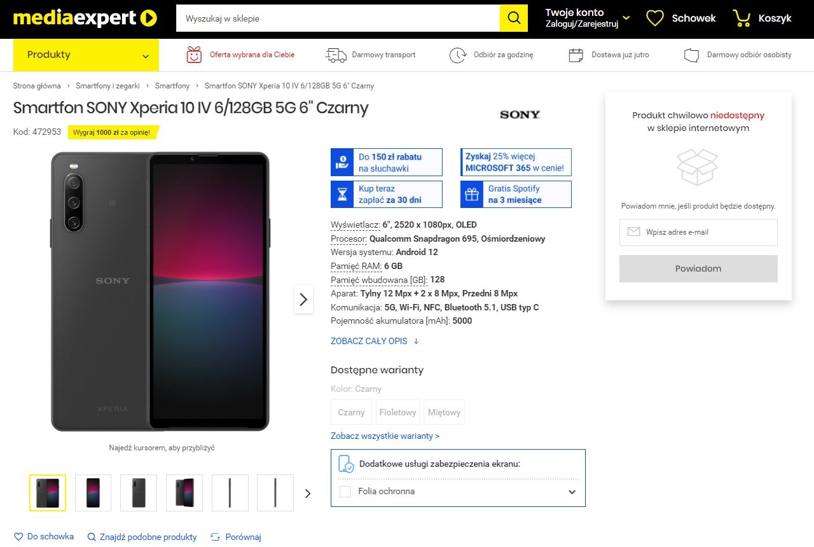
Task: Go to Smartfony breadcrumb link
Action: pos(172,85)
